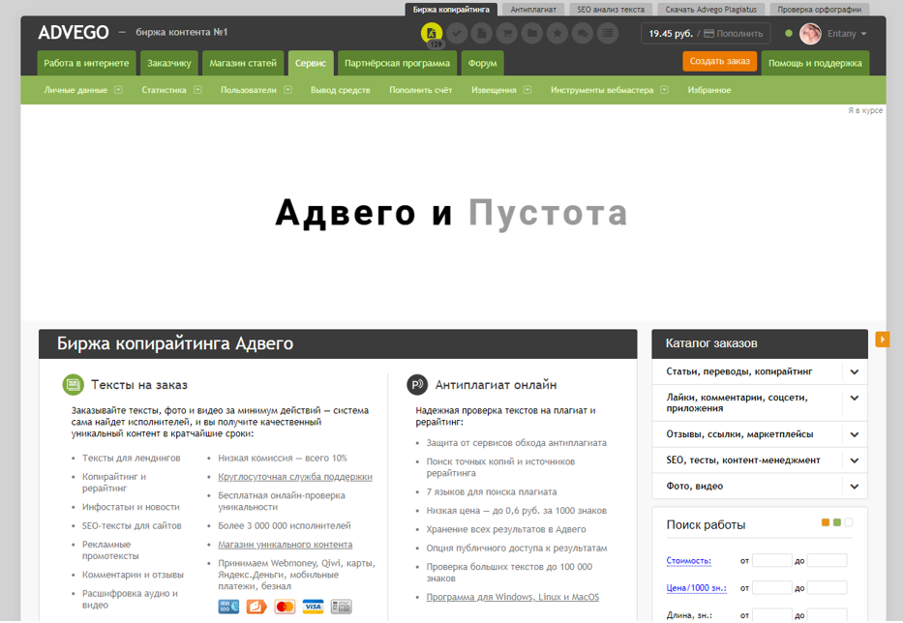Open 'Пополнить счёт' submenu item
The image size is (903, 623).
click(x=420, y=90)
